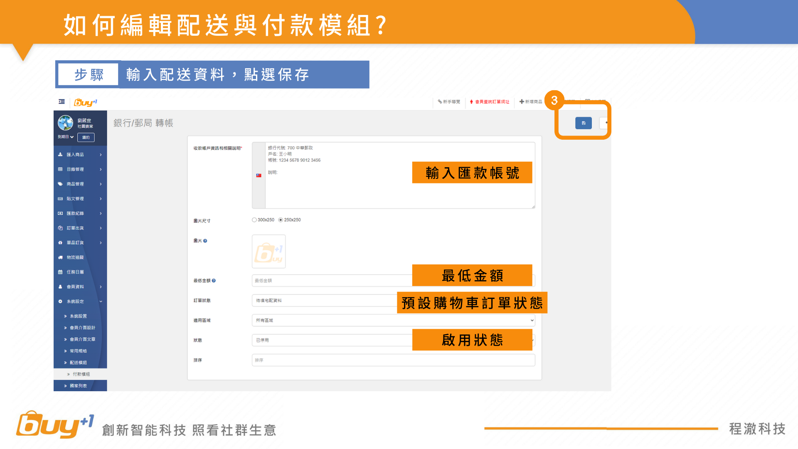Select the 250x250 image size radio
This screenshot has width=798, height=449.
281,220
